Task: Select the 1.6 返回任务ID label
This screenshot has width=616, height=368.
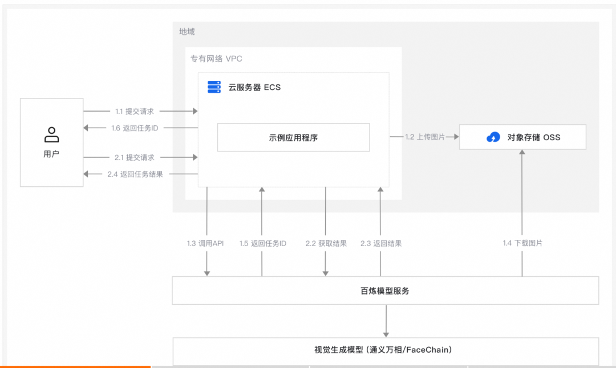Action: pyautogui.click(x=135, y=128)
